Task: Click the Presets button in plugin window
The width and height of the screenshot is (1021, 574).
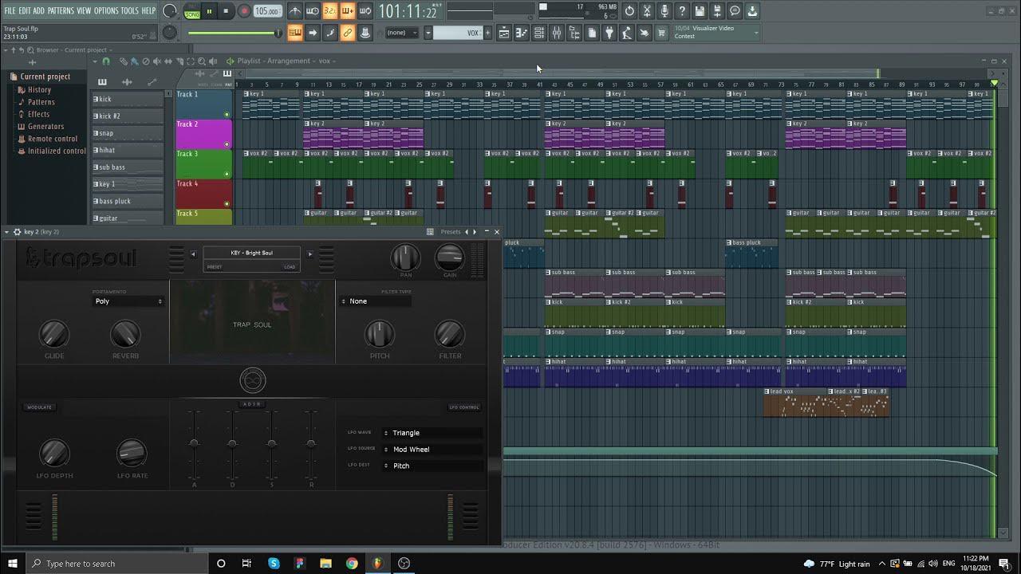Action: [x=451, y=232]
